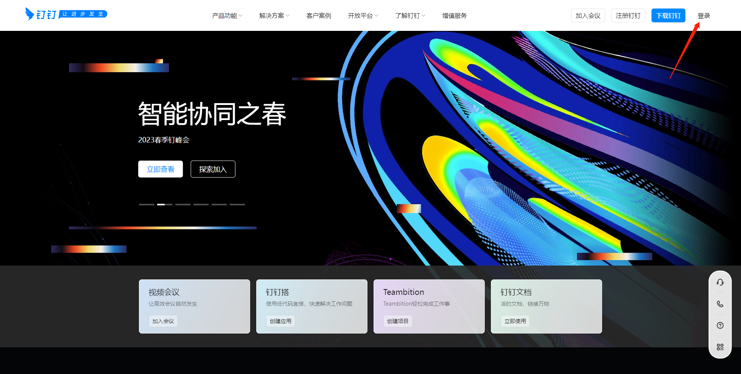Expand the 产品功能 dropdown menu
The width and height of the screenshot is (741, 374).
227,16
